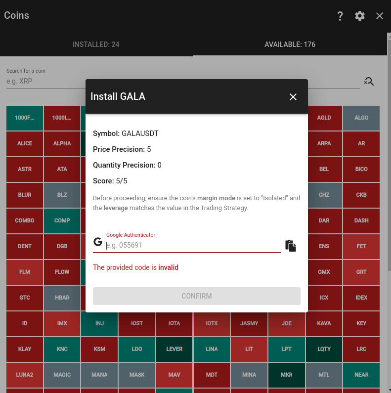Click the CHZ coin tile
This screenshot has height=393, width=391.
click(x=324, y=195)
